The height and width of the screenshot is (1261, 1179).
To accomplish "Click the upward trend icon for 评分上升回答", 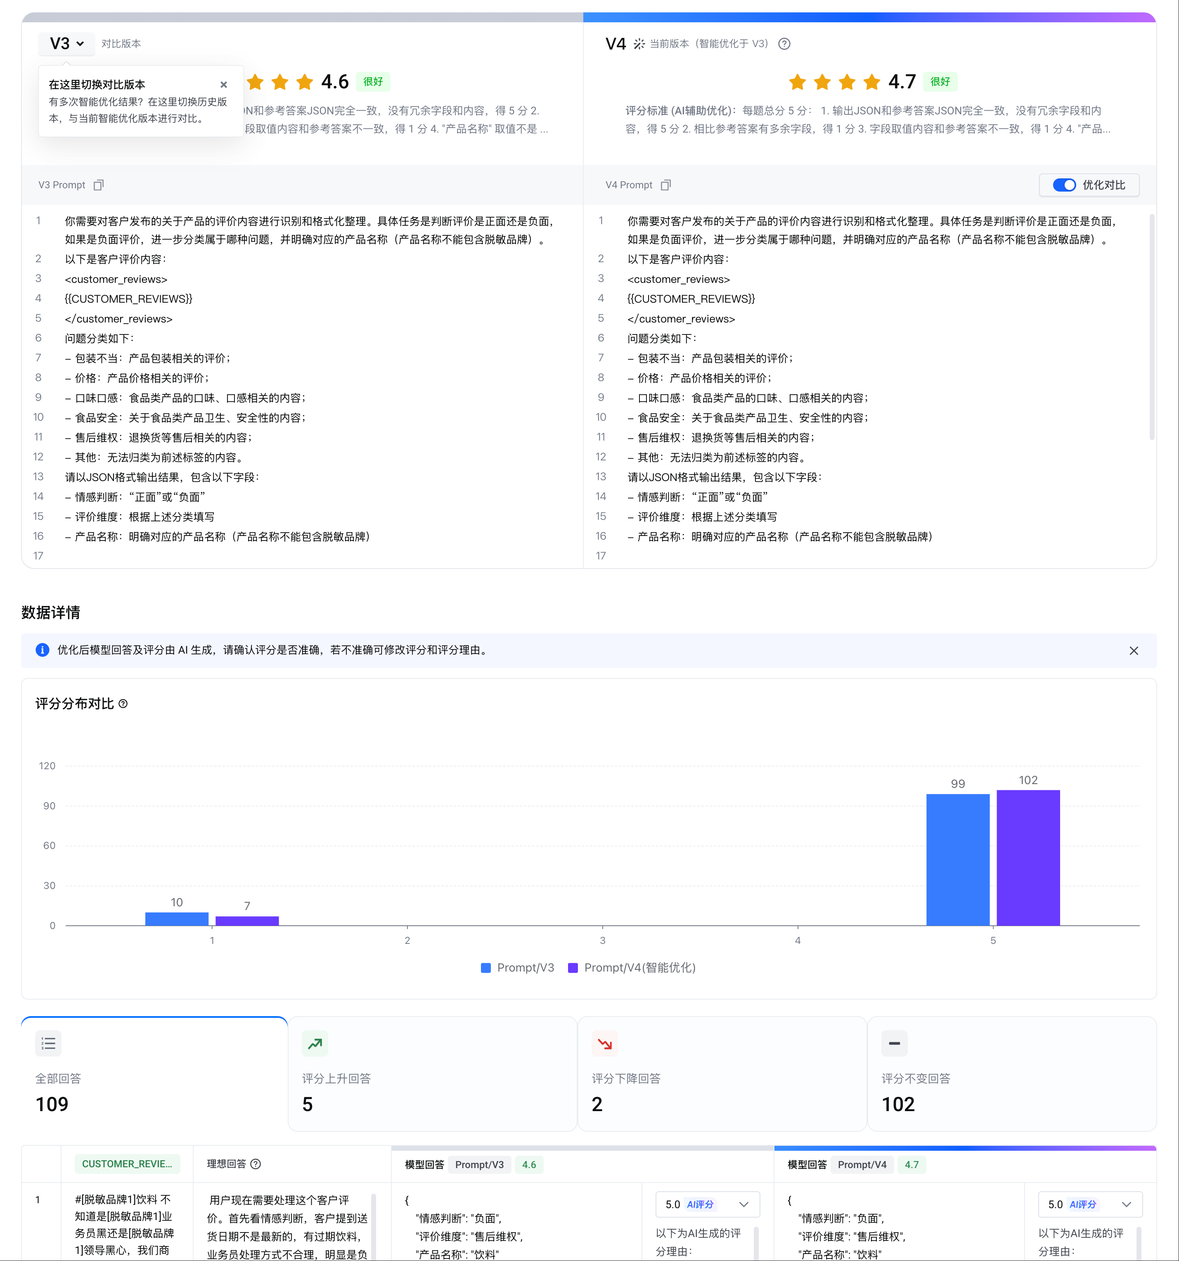I will tap(315, 1043).
